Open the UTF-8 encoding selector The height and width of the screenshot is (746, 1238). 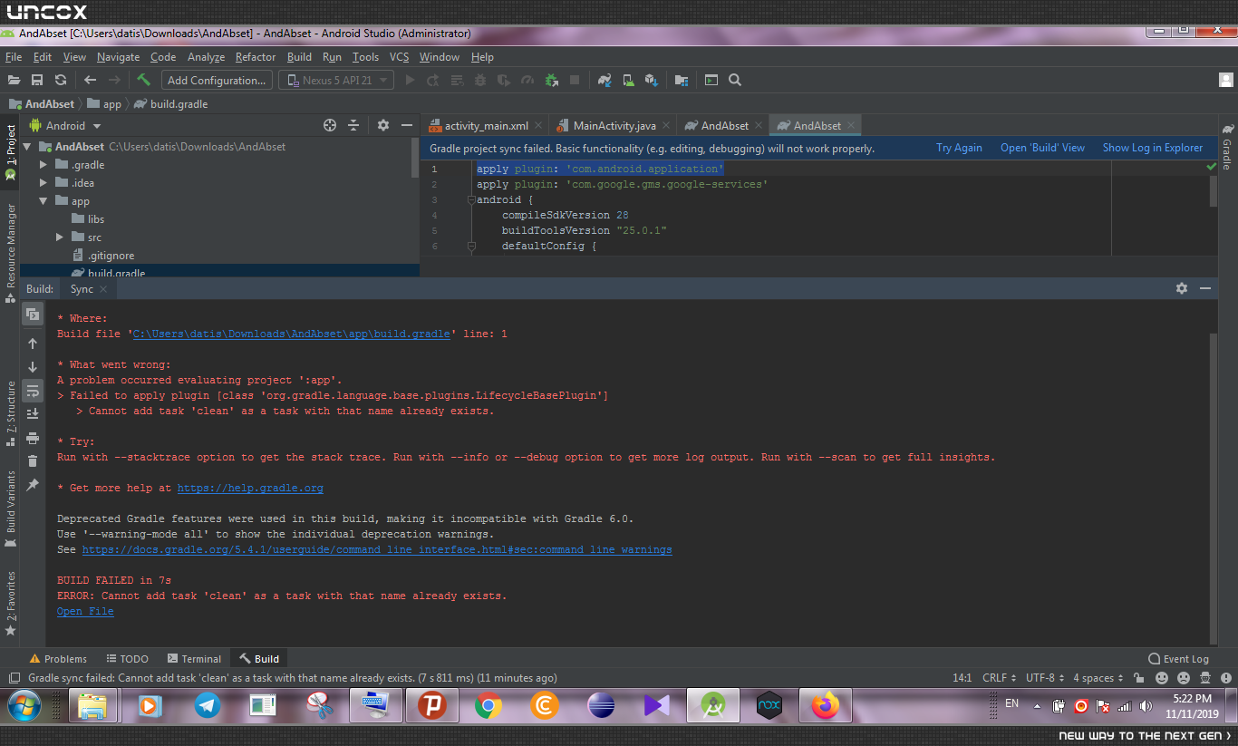[x=1044, y=678]
